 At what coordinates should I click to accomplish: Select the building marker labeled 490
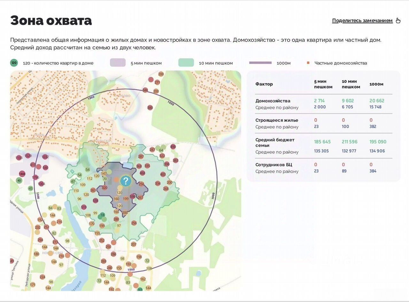(x=173, y=147)
